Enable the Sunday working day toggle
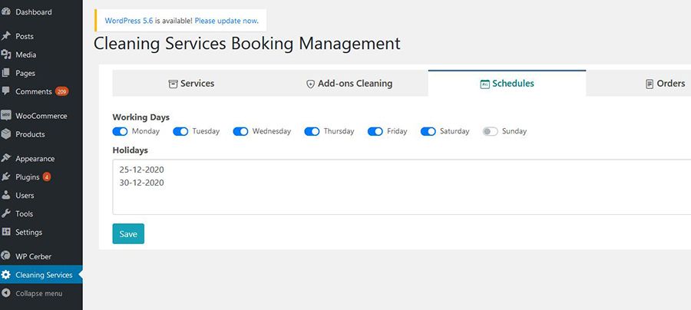Image resolution: width=691 pixels, height=310 pixels. coord(490,131)
